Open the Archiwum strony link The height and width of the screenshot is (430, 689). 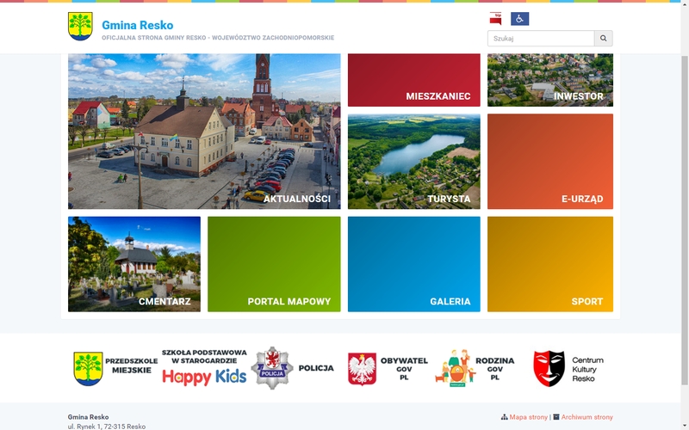coord(587,417)
